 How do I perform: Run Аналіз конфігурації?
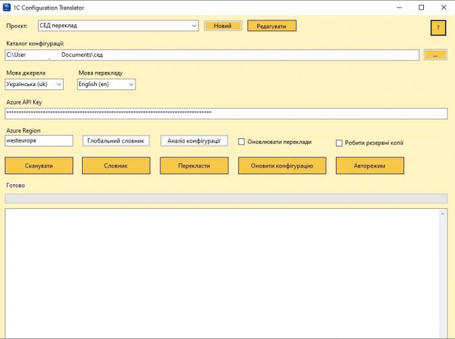tap(194, 141)
